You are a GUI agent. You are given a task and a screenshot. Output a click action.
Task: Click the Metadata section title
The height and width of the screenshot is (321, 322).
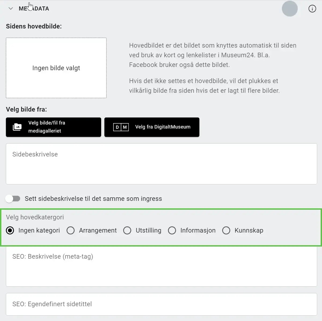[x=34, y=9]
